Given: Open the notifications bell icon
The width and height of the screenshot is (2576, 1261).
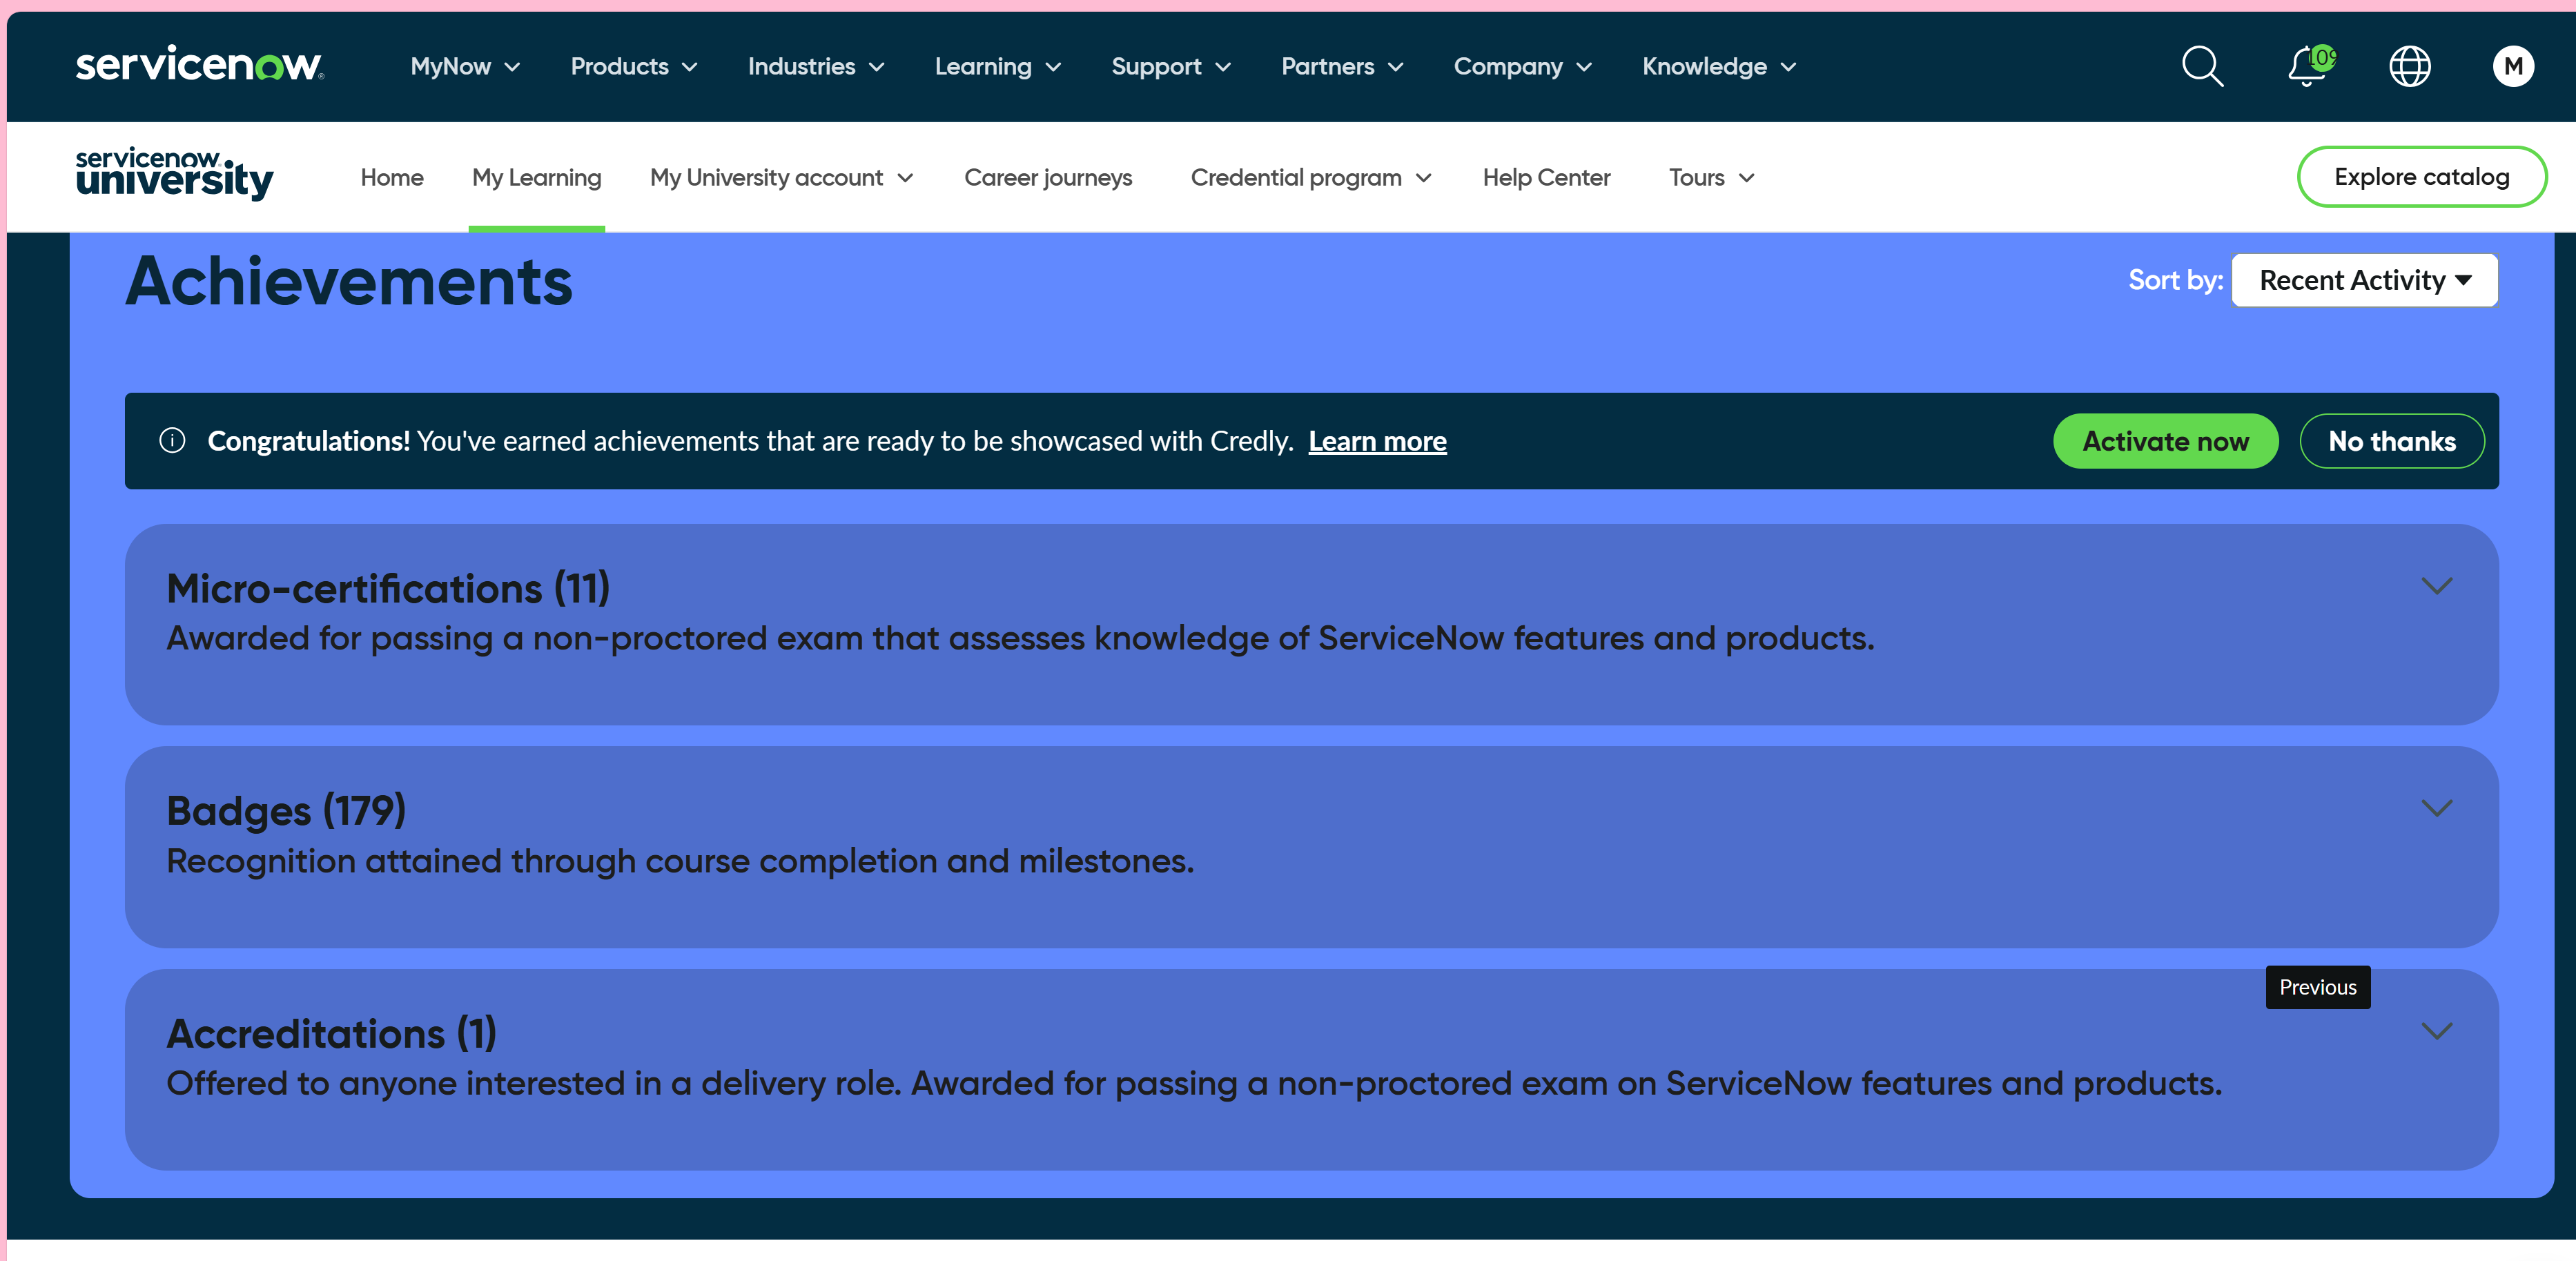Looking at the screenshot, I should tap(2307, 67).
